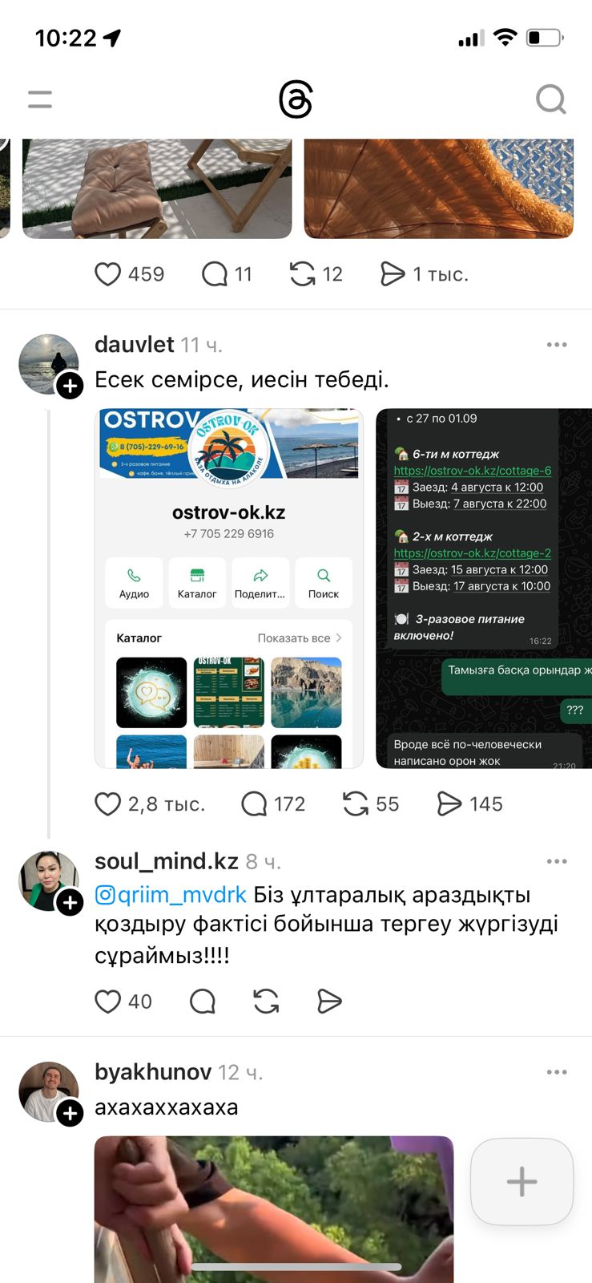This screenshot has width=592, height=1283.
Task: Open search with magnifier icon
Action: pos(551,99)
